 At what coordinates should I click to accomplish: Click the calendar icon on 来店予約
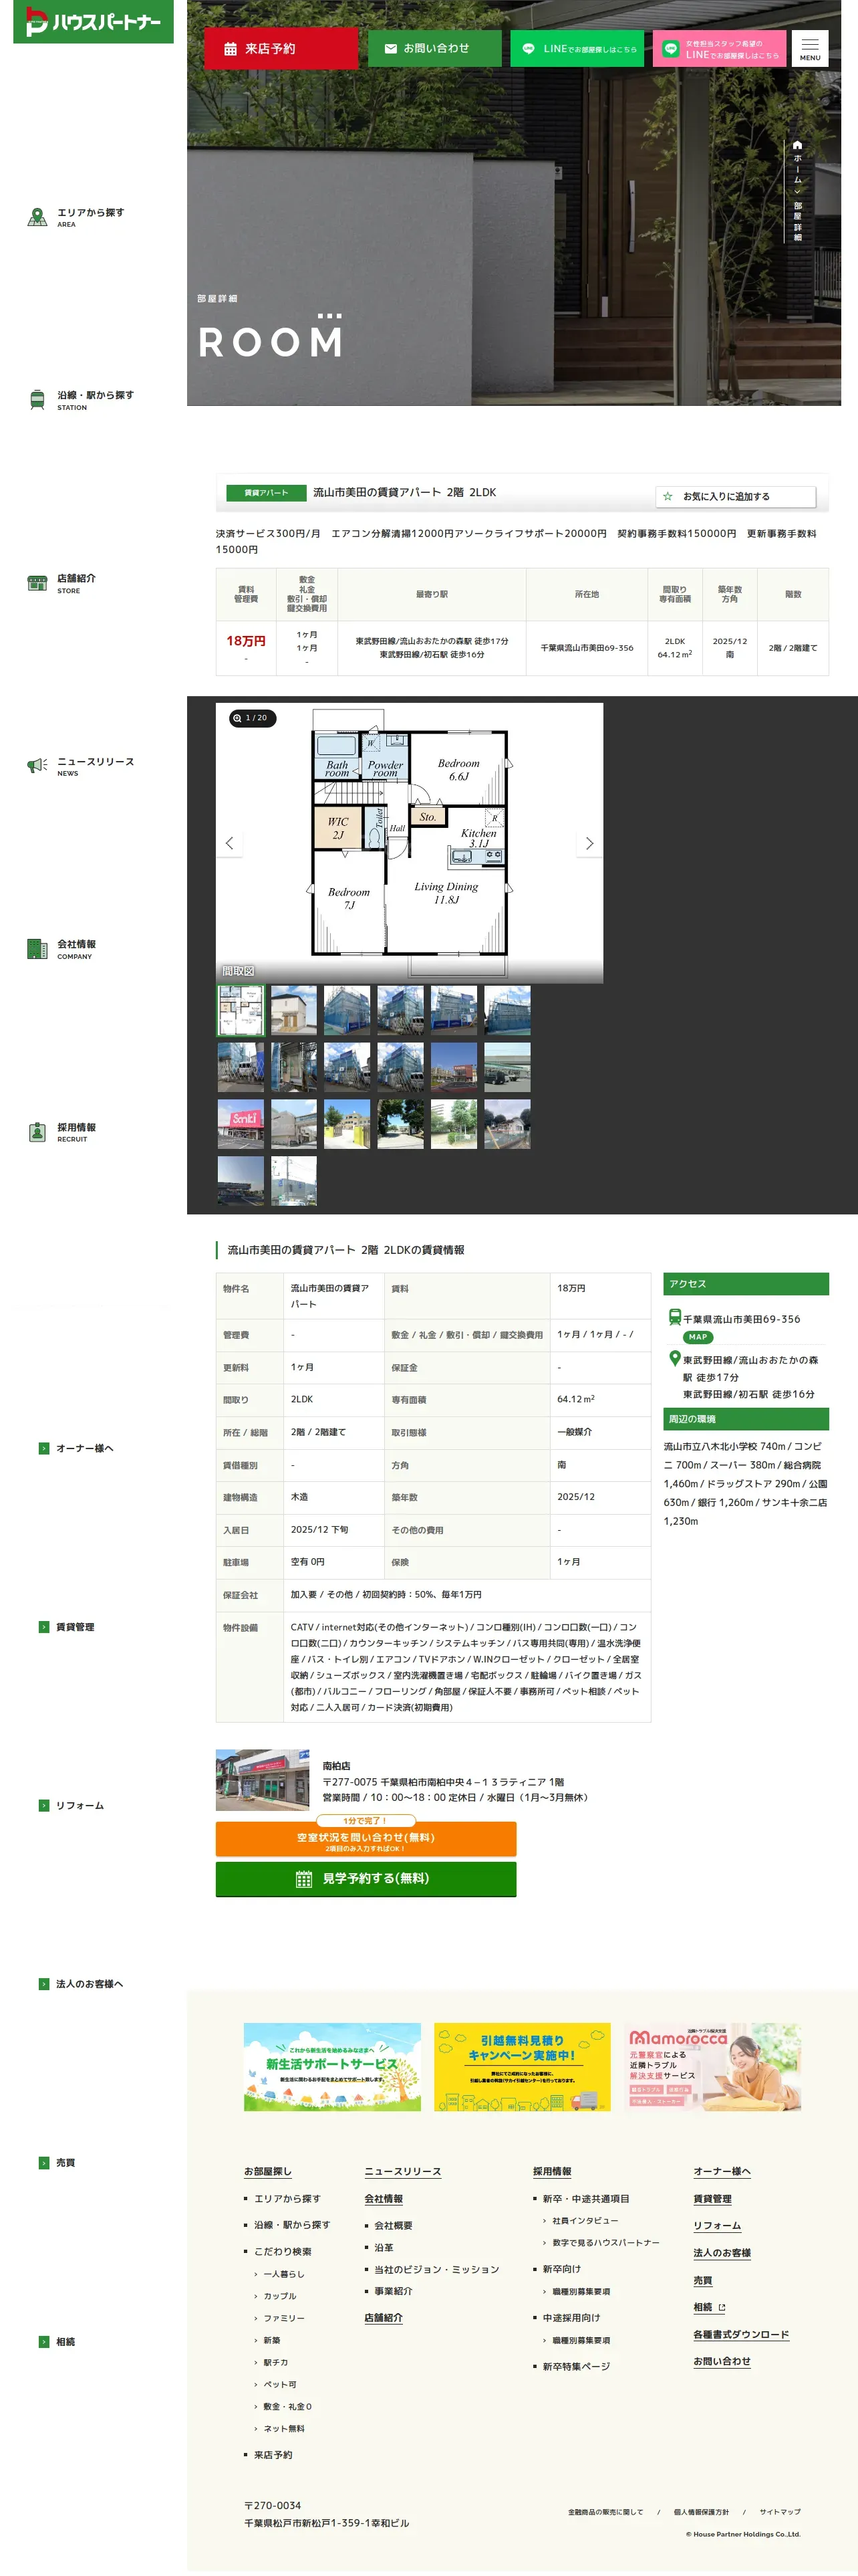click(231, 49)
